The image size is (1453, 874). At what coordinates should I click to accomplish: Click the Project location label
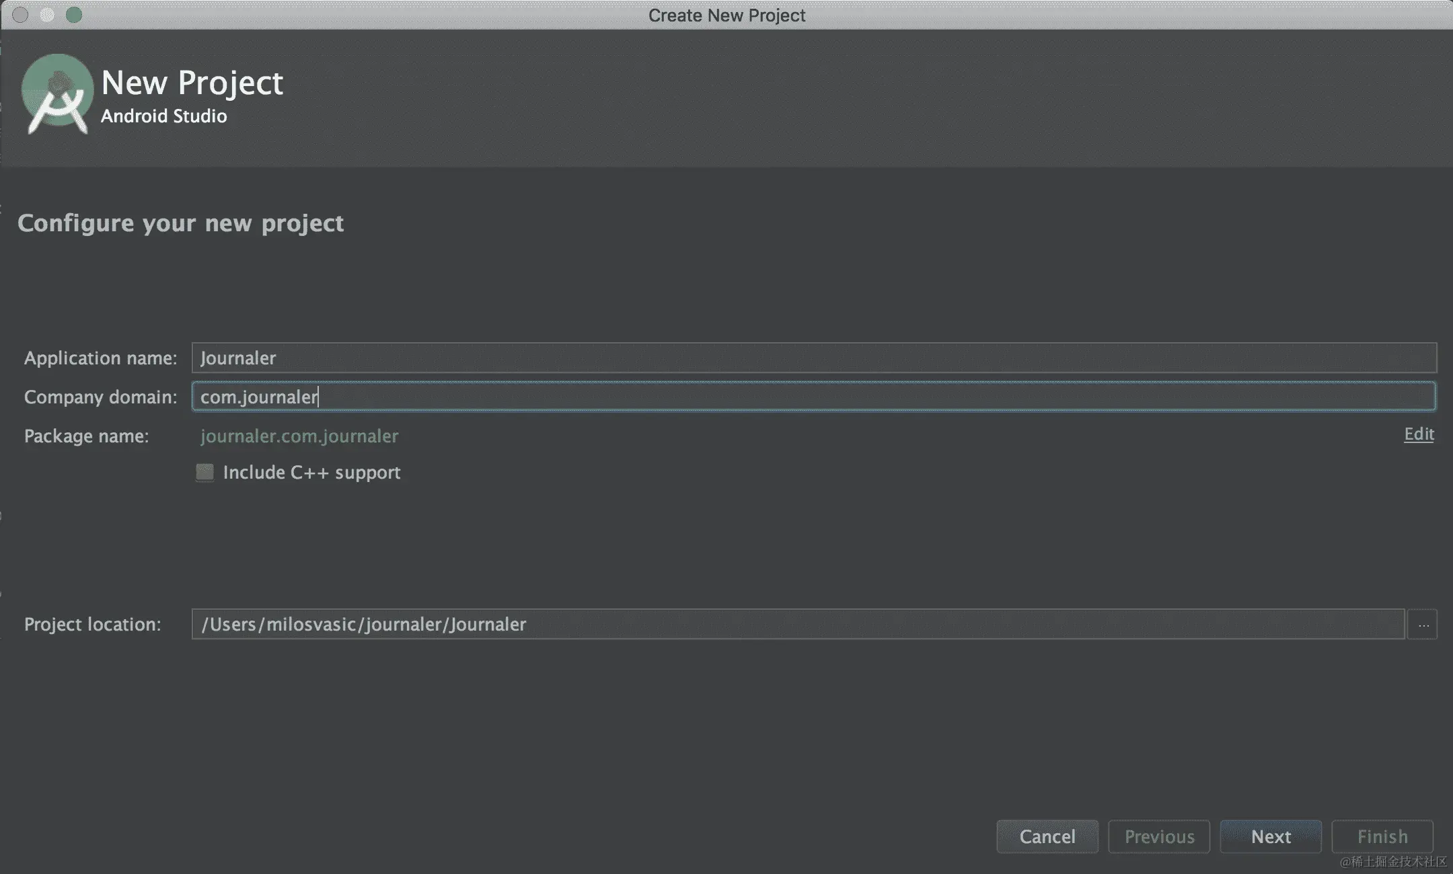tap(93, 625)
